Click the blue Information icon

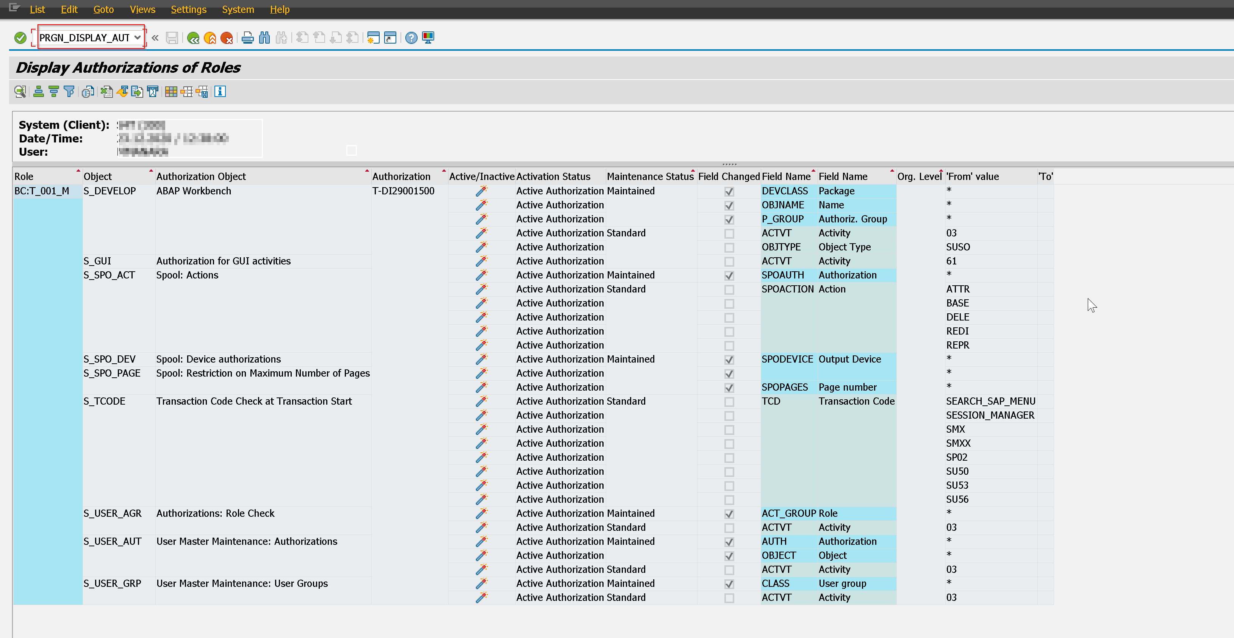tap(220, 91)
